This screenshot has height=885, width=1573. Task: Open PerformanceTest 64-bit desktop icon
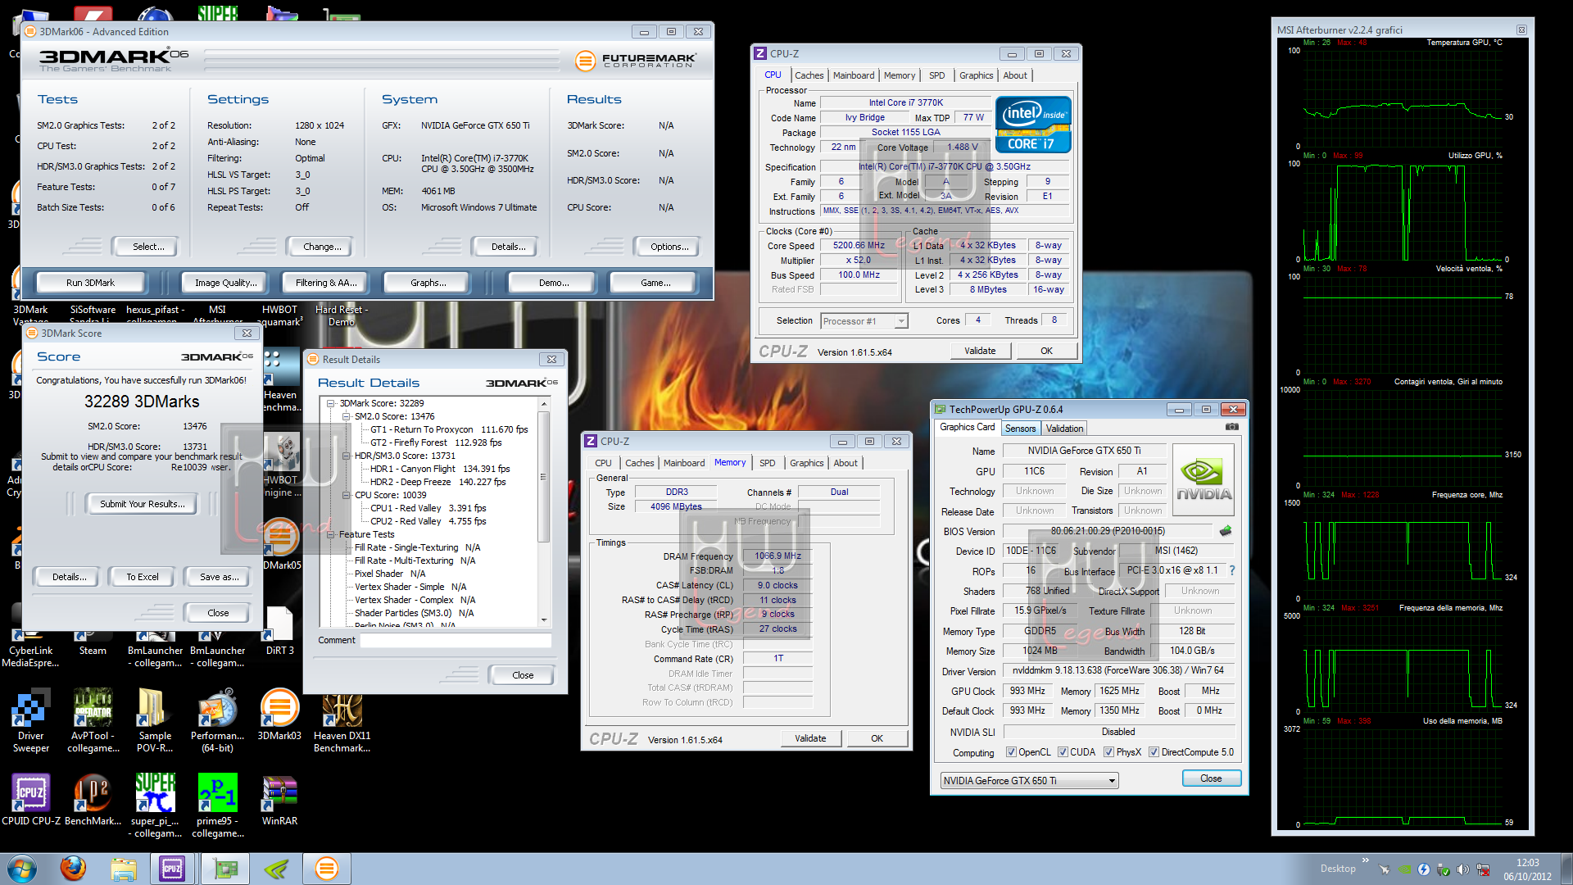coord(217,719)
